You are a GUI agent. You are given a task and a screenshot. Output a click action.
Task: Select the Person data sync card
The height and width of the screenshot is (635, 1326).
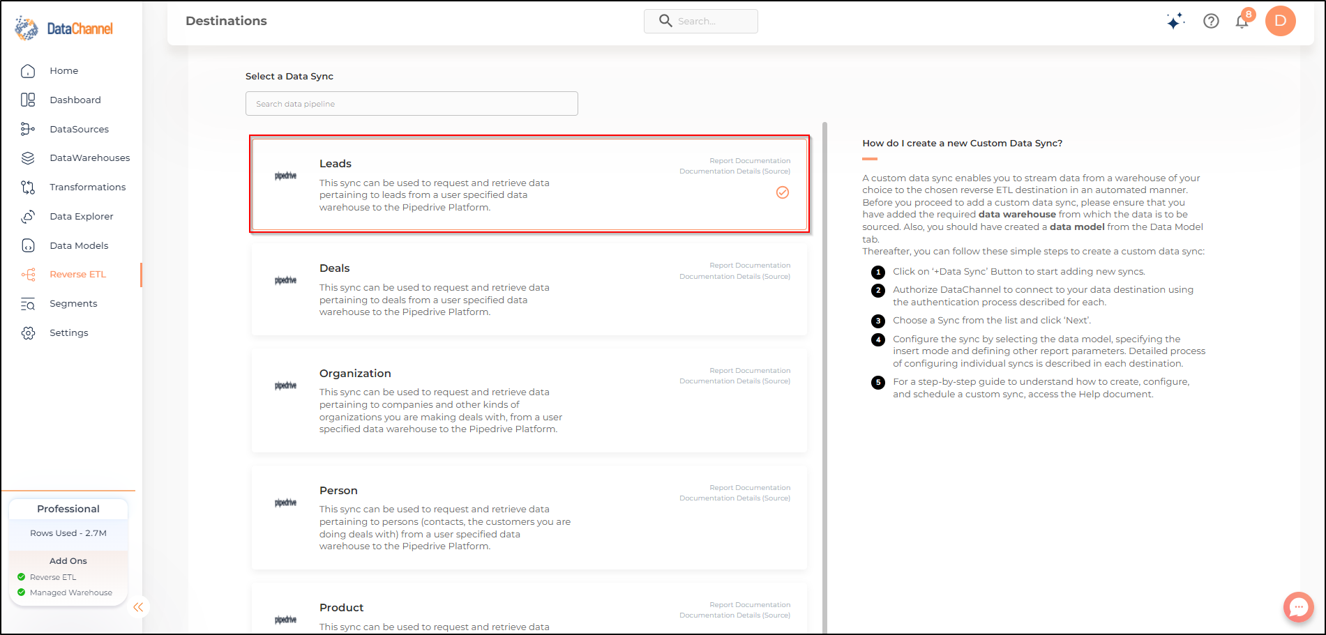[529, 518]
